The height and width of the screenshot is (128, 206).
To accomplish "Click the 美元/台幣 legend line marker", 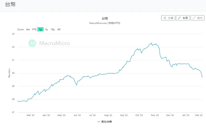I will pyautogui.click(x=99, y=122).
